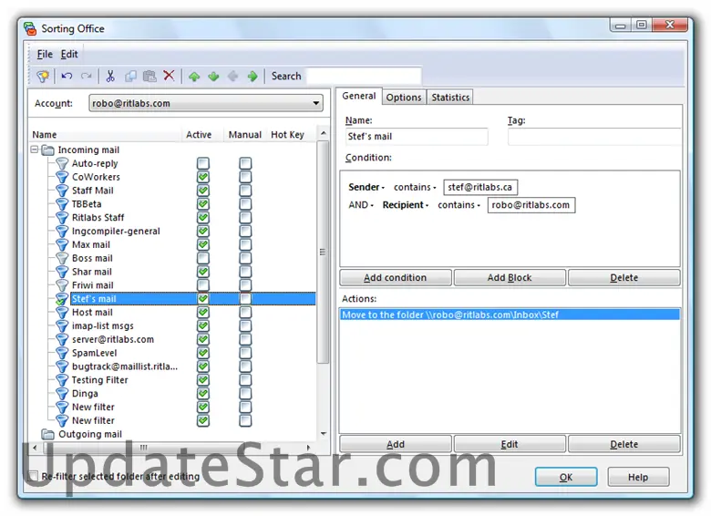Enable the Active checkbox for Auto-reply

[x=203, y=163]
